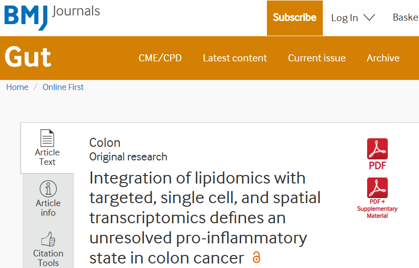Viewport: 419px width, 268px height.
Task: Open the Article info circle icon
Action: [48, 189]
